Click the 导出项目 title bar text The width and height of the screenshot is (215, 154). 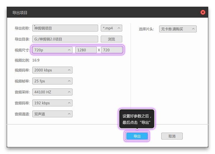[x=20, y=13]
